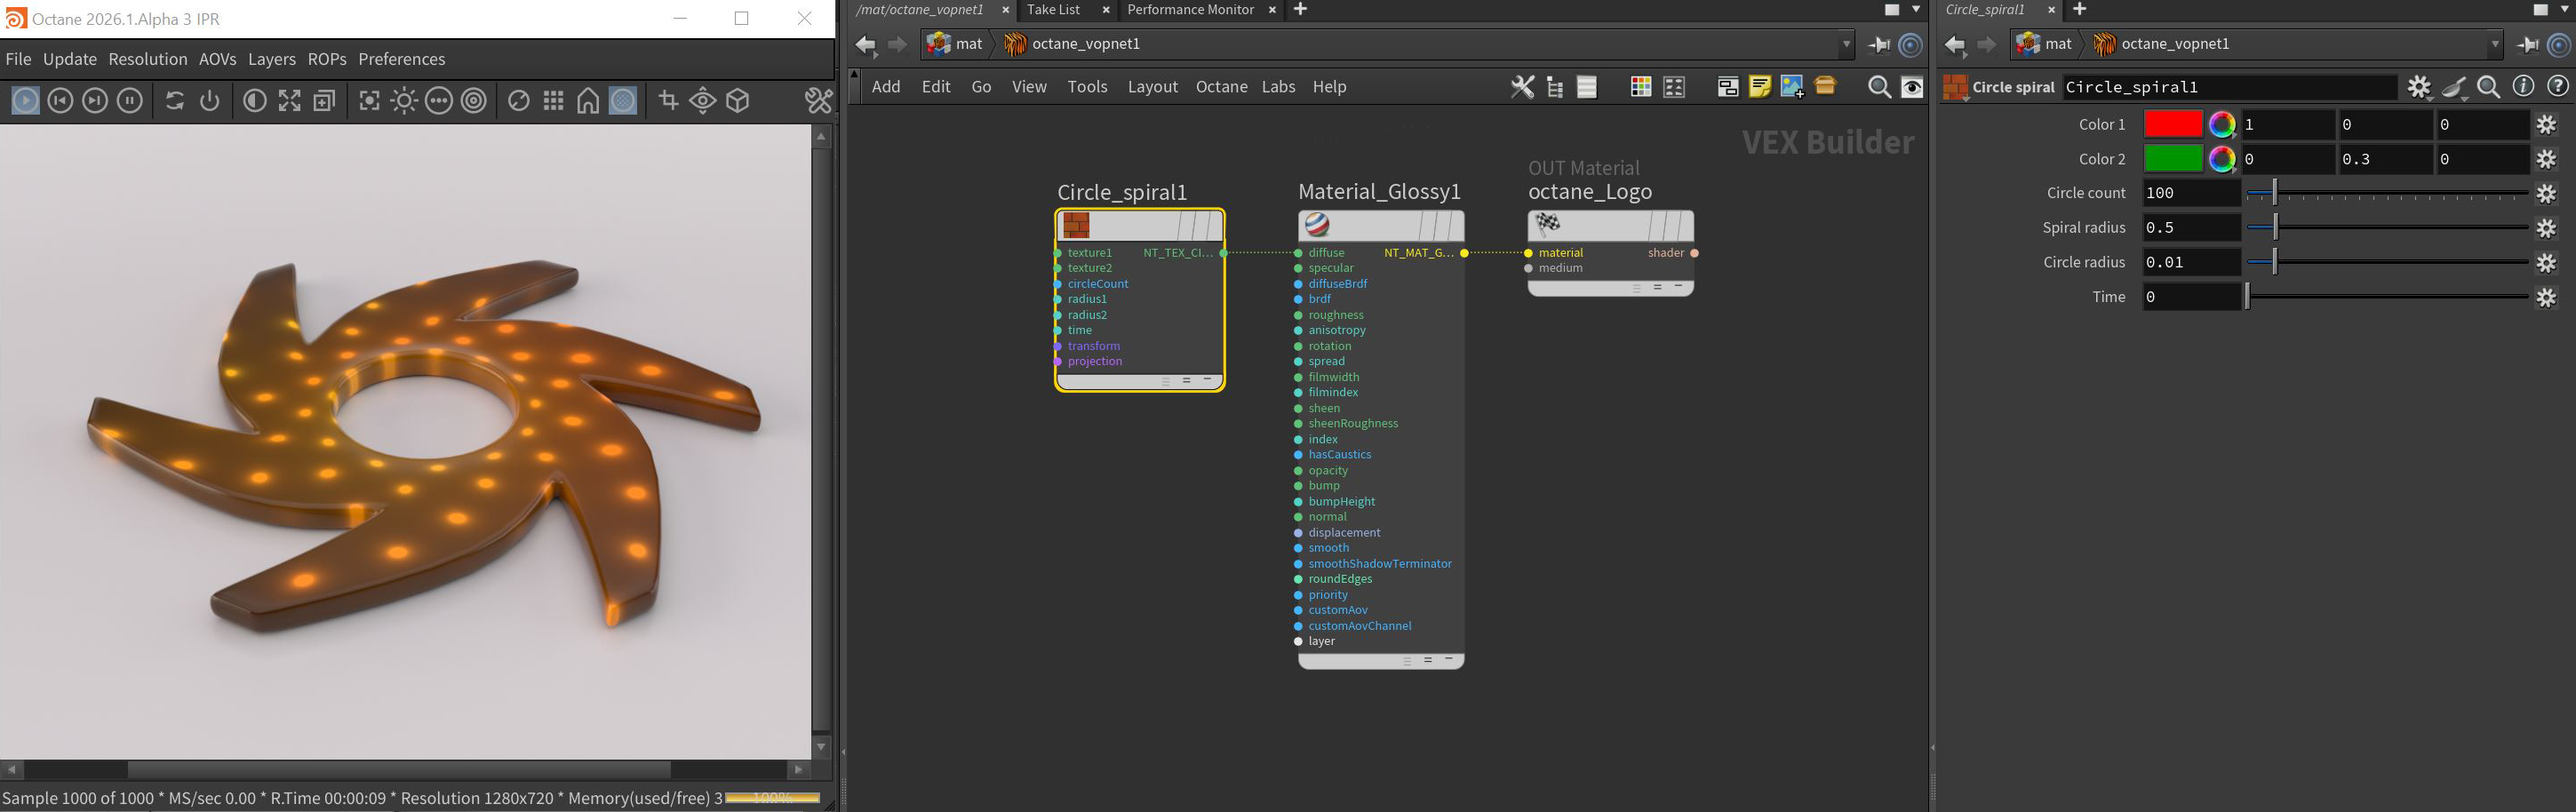2576x812 pixels.
Task: Click the home icon in IPR toolbar
Action: [588, 101]
